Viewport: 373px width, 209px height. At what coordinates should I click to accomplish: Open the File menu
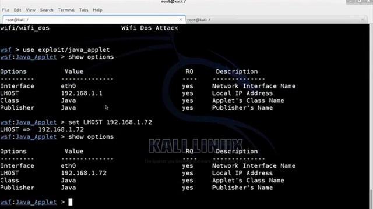[5, 10]
